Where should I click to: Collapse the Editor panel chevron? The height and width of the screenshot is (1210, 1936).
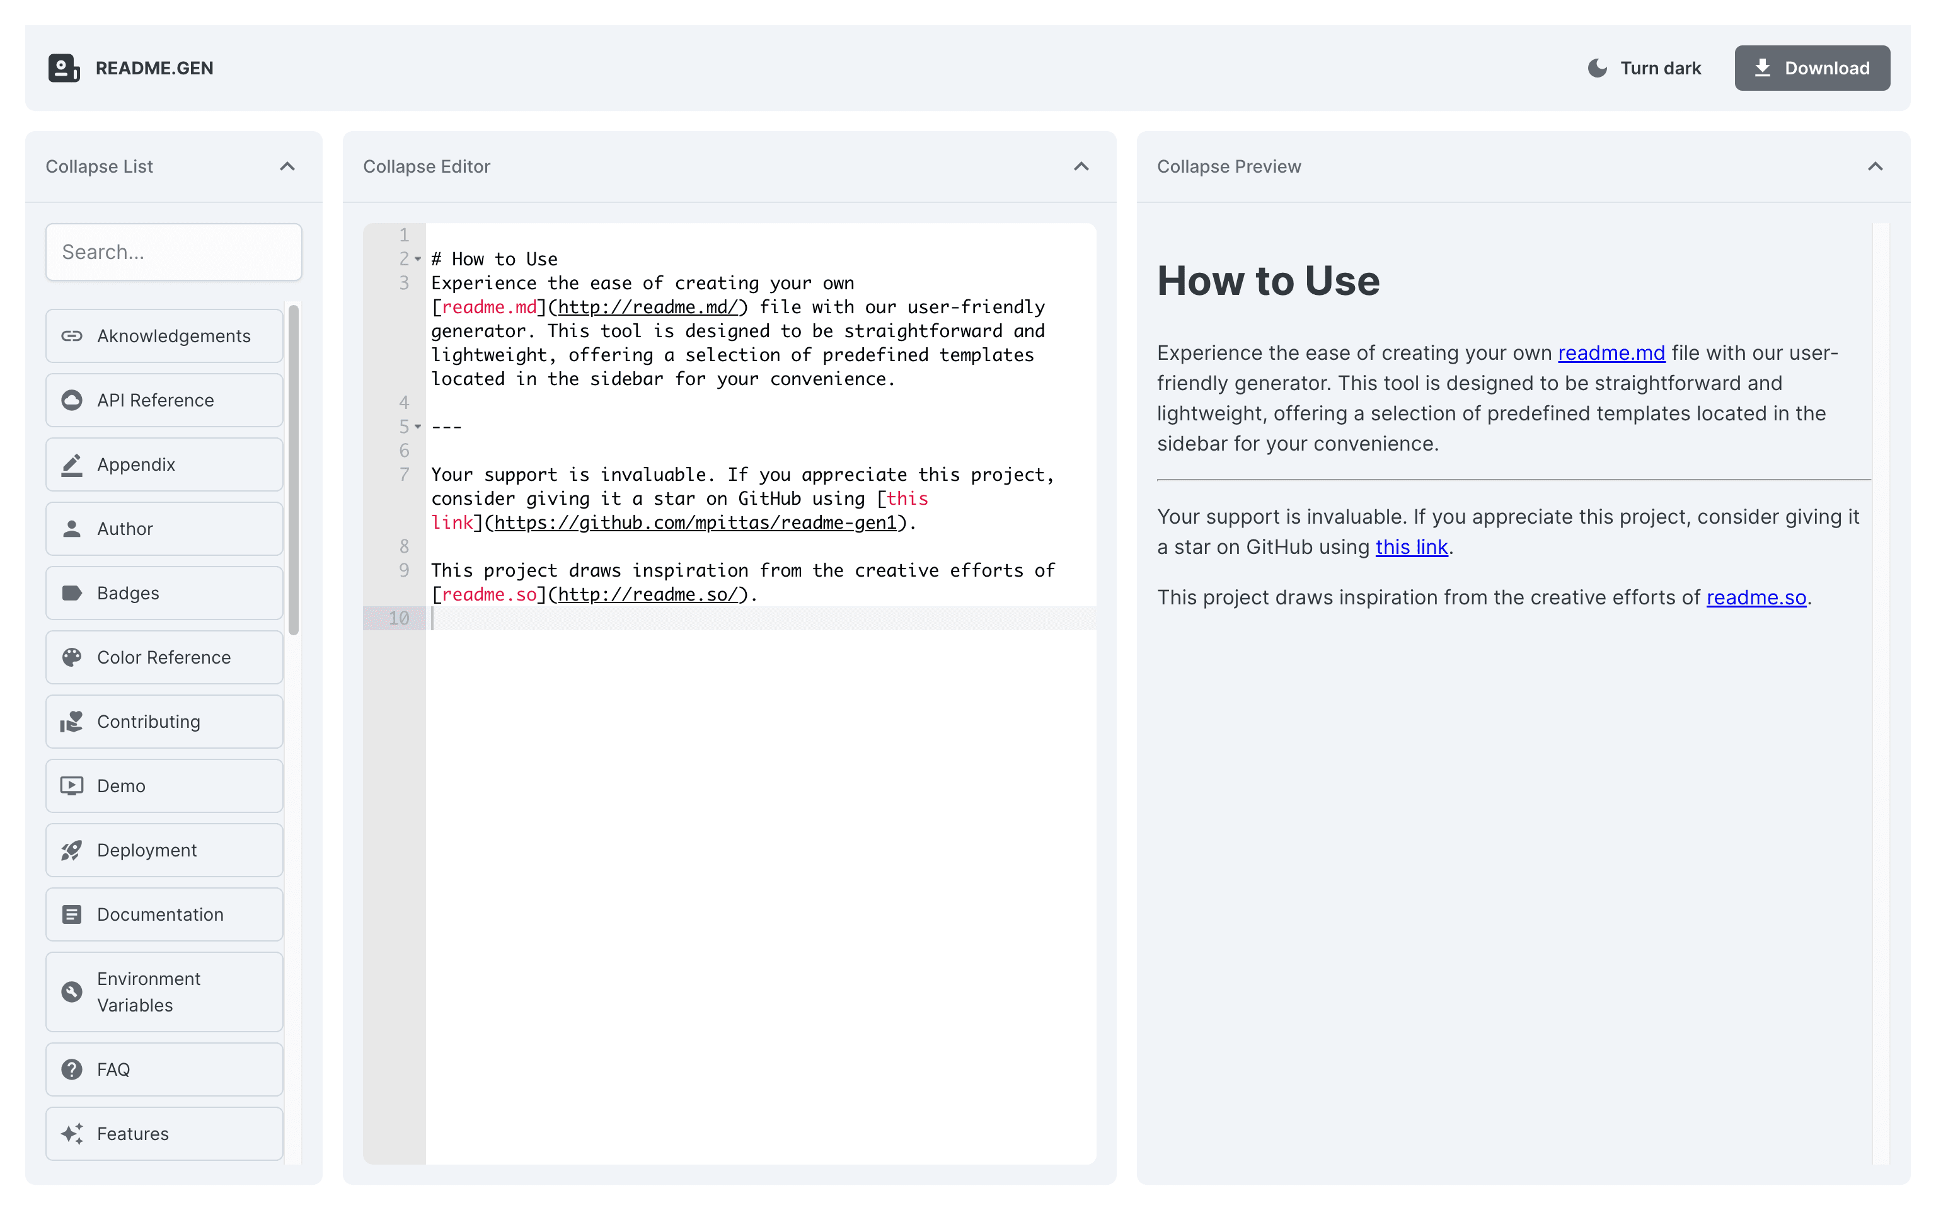1081,166
